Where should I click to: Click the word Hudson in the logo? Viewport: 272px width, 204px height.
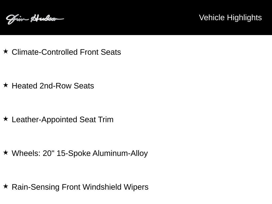(x=47, y=18)
